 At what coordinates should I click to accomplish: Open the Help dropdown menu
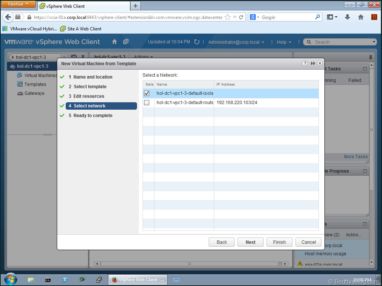pyautogui.click(x=284, y=42)
